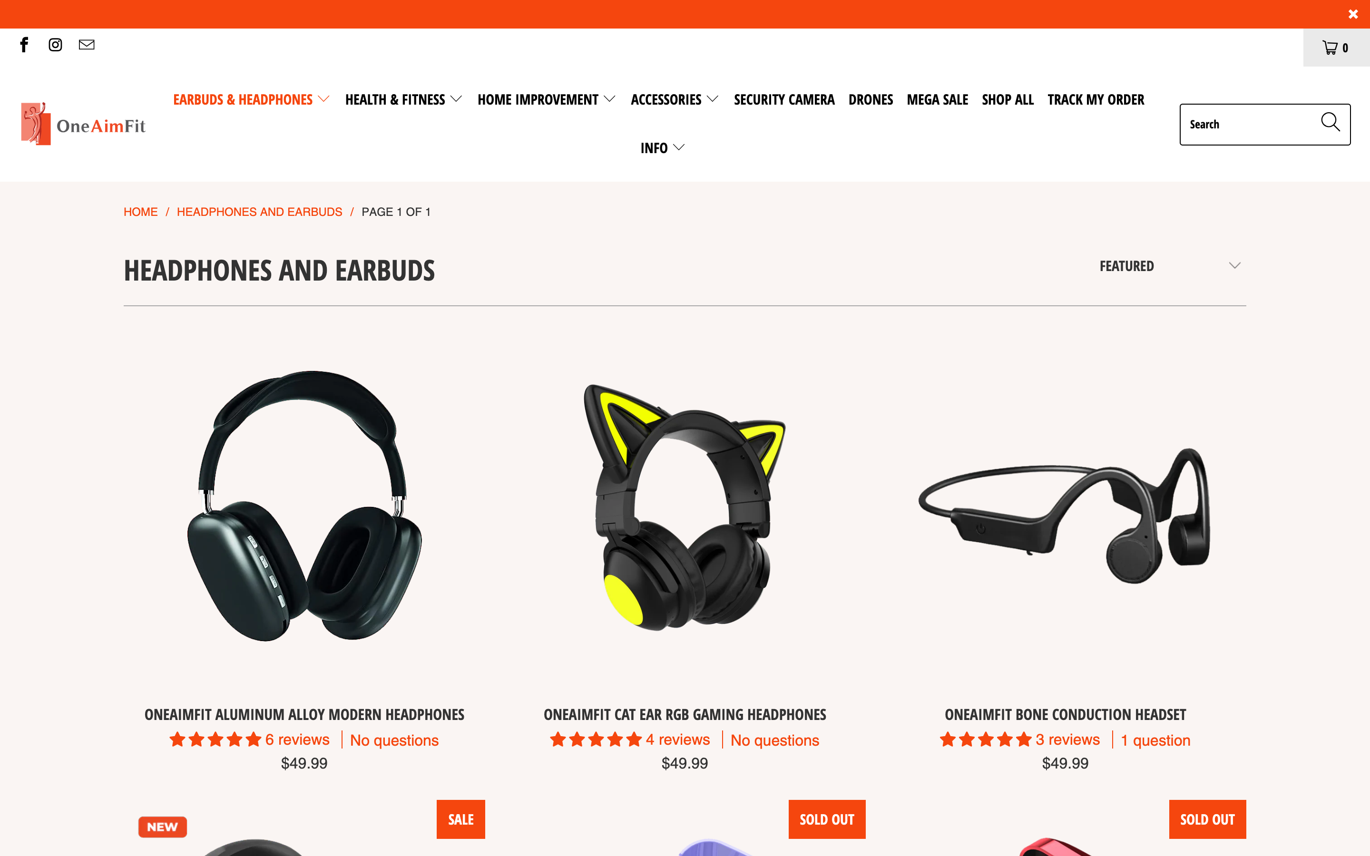Go to the OneAimFit logo homepage
The height and width of the screenshot is (856, 1370).
(x=83, y=124)
